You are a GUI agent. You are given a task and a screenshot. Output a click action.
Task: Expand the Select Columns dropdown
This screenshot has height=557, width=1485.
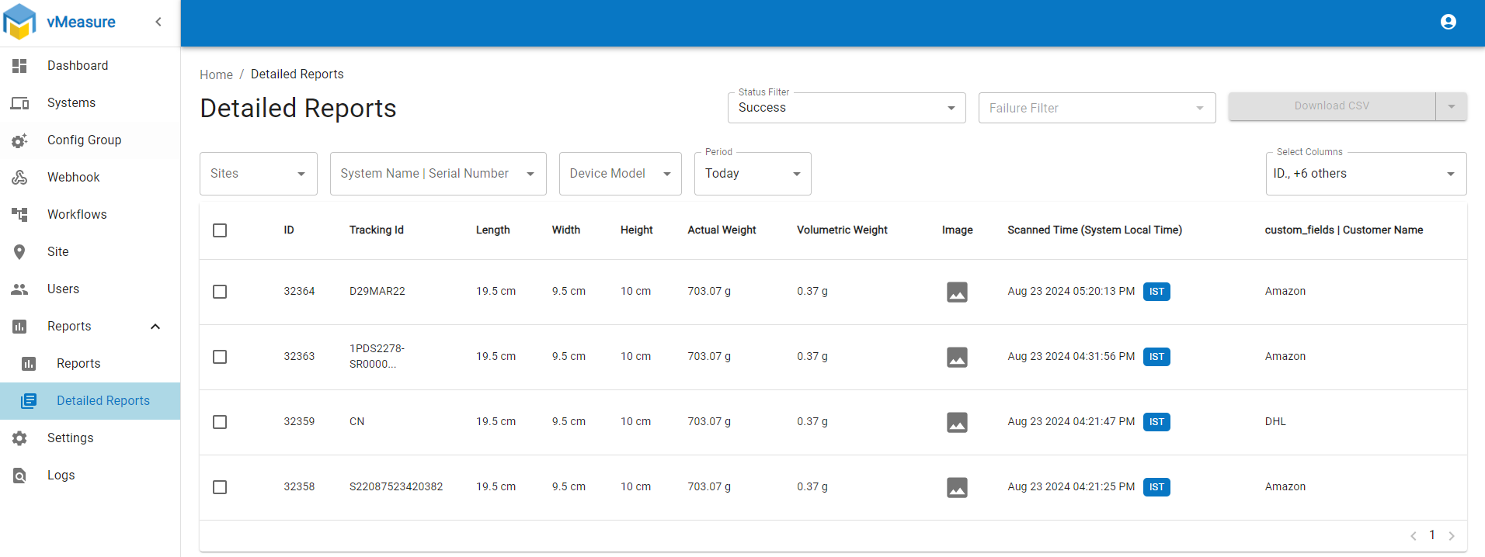click(1365, 174)
